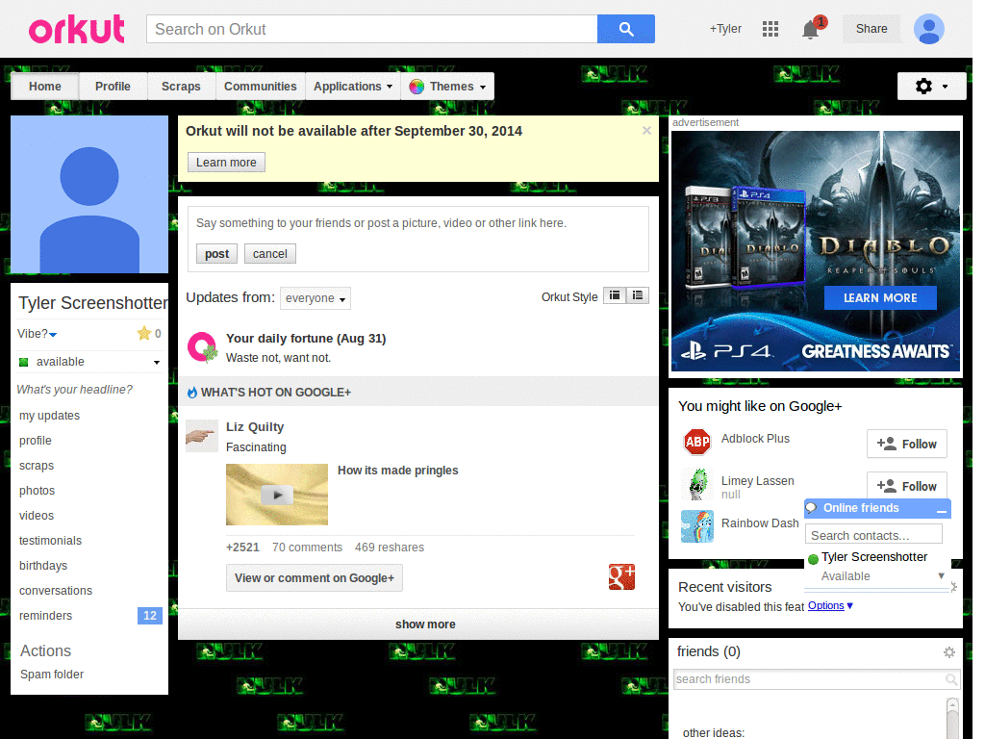Open my updates in sidebar
This screenshot has height=739, width=985.
click(x=50, y=416)
